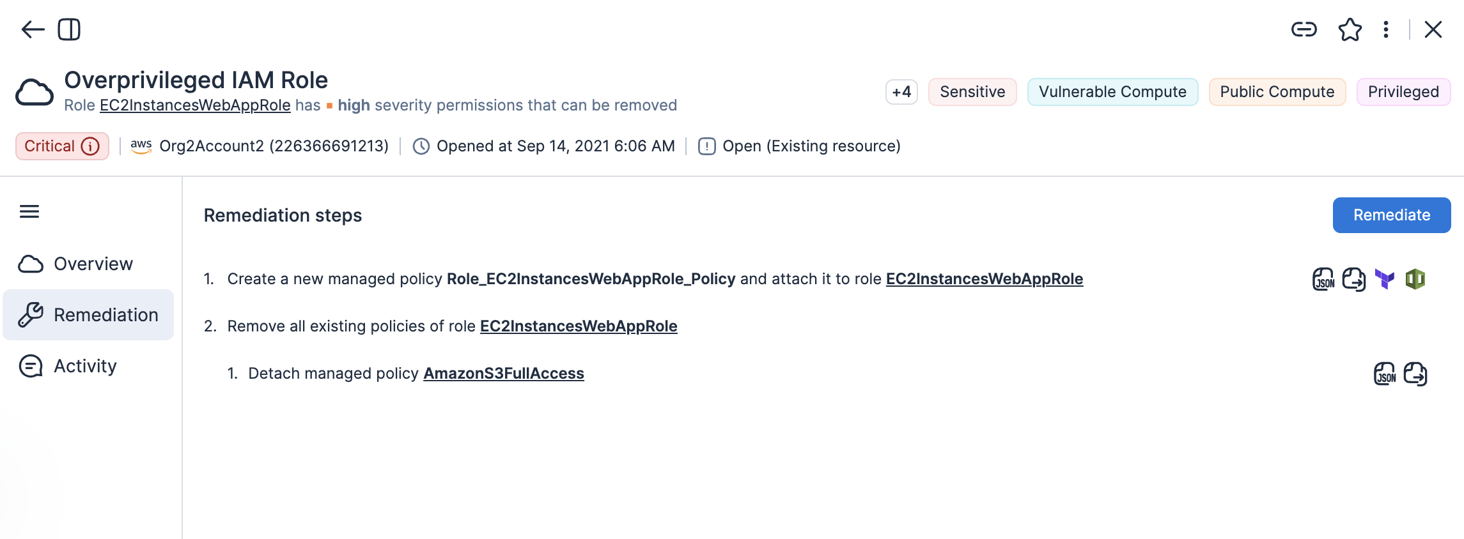The height and width of the screenshot is (539, 1464).
Task: Open JSON icon for create policy step
Action: point(1323,279)
